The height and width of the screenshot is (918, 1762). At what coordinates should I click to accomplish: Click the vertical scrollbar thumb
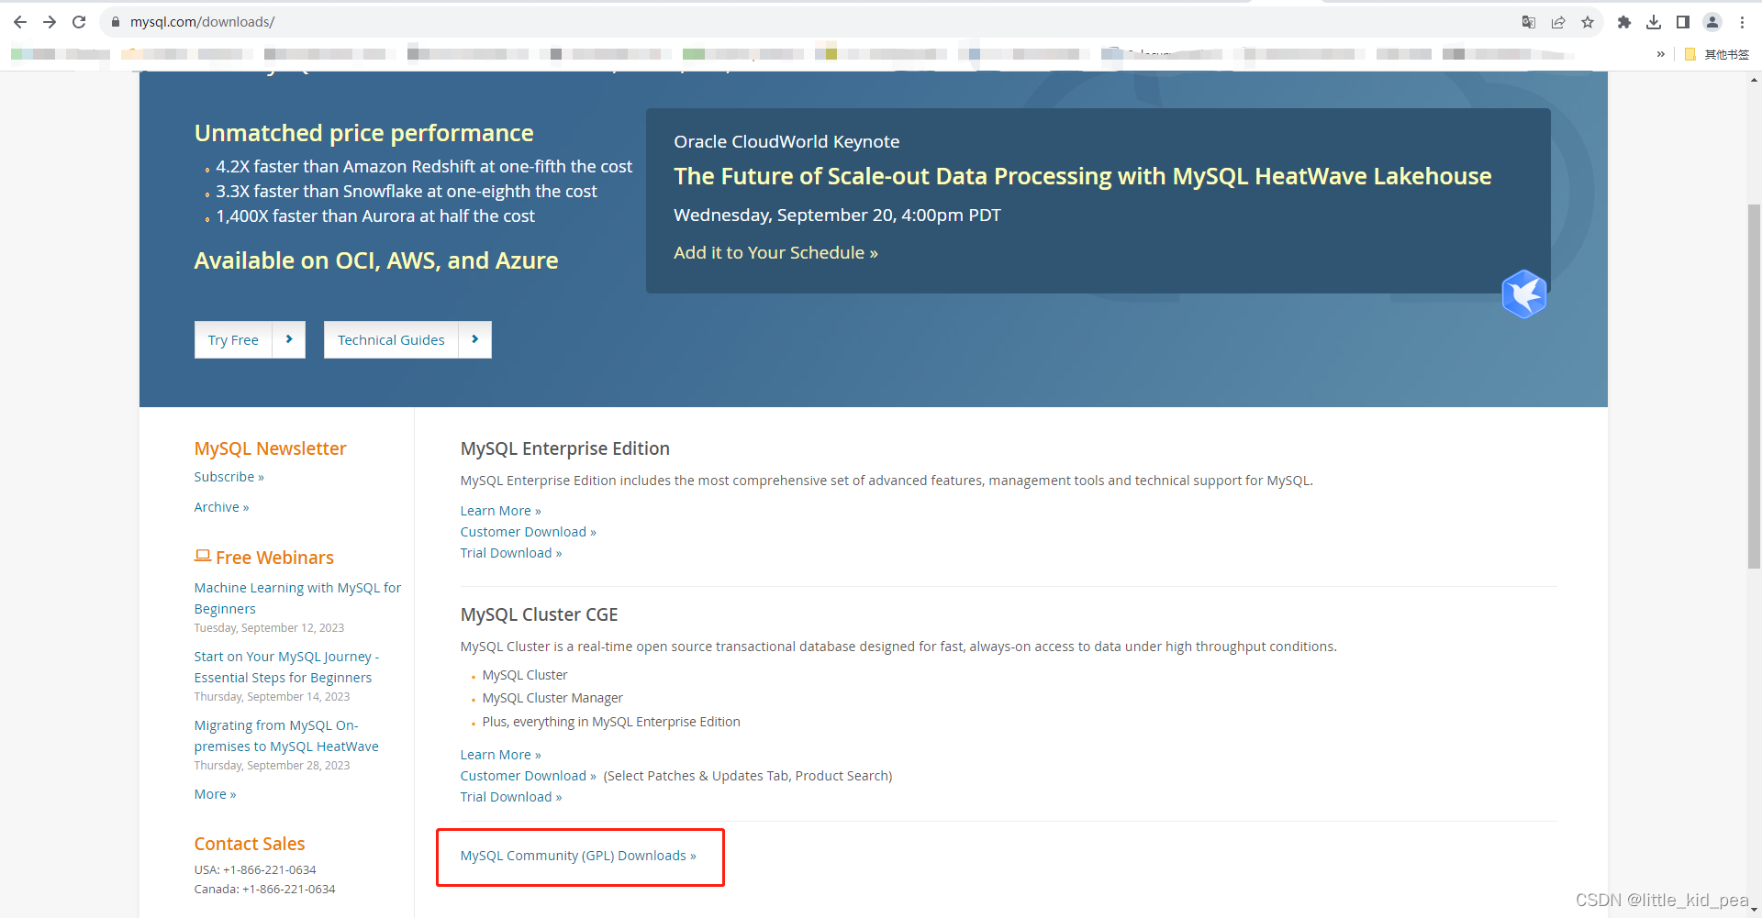tap(1754, 385)
